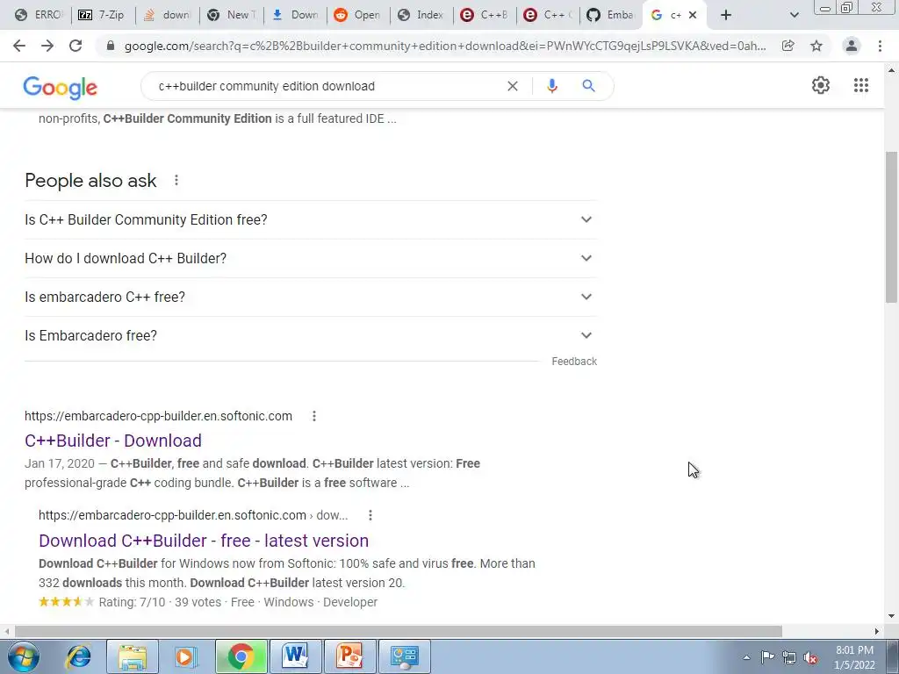
Task: Open three-dot options beside People also ask
Action: point(176,181)
